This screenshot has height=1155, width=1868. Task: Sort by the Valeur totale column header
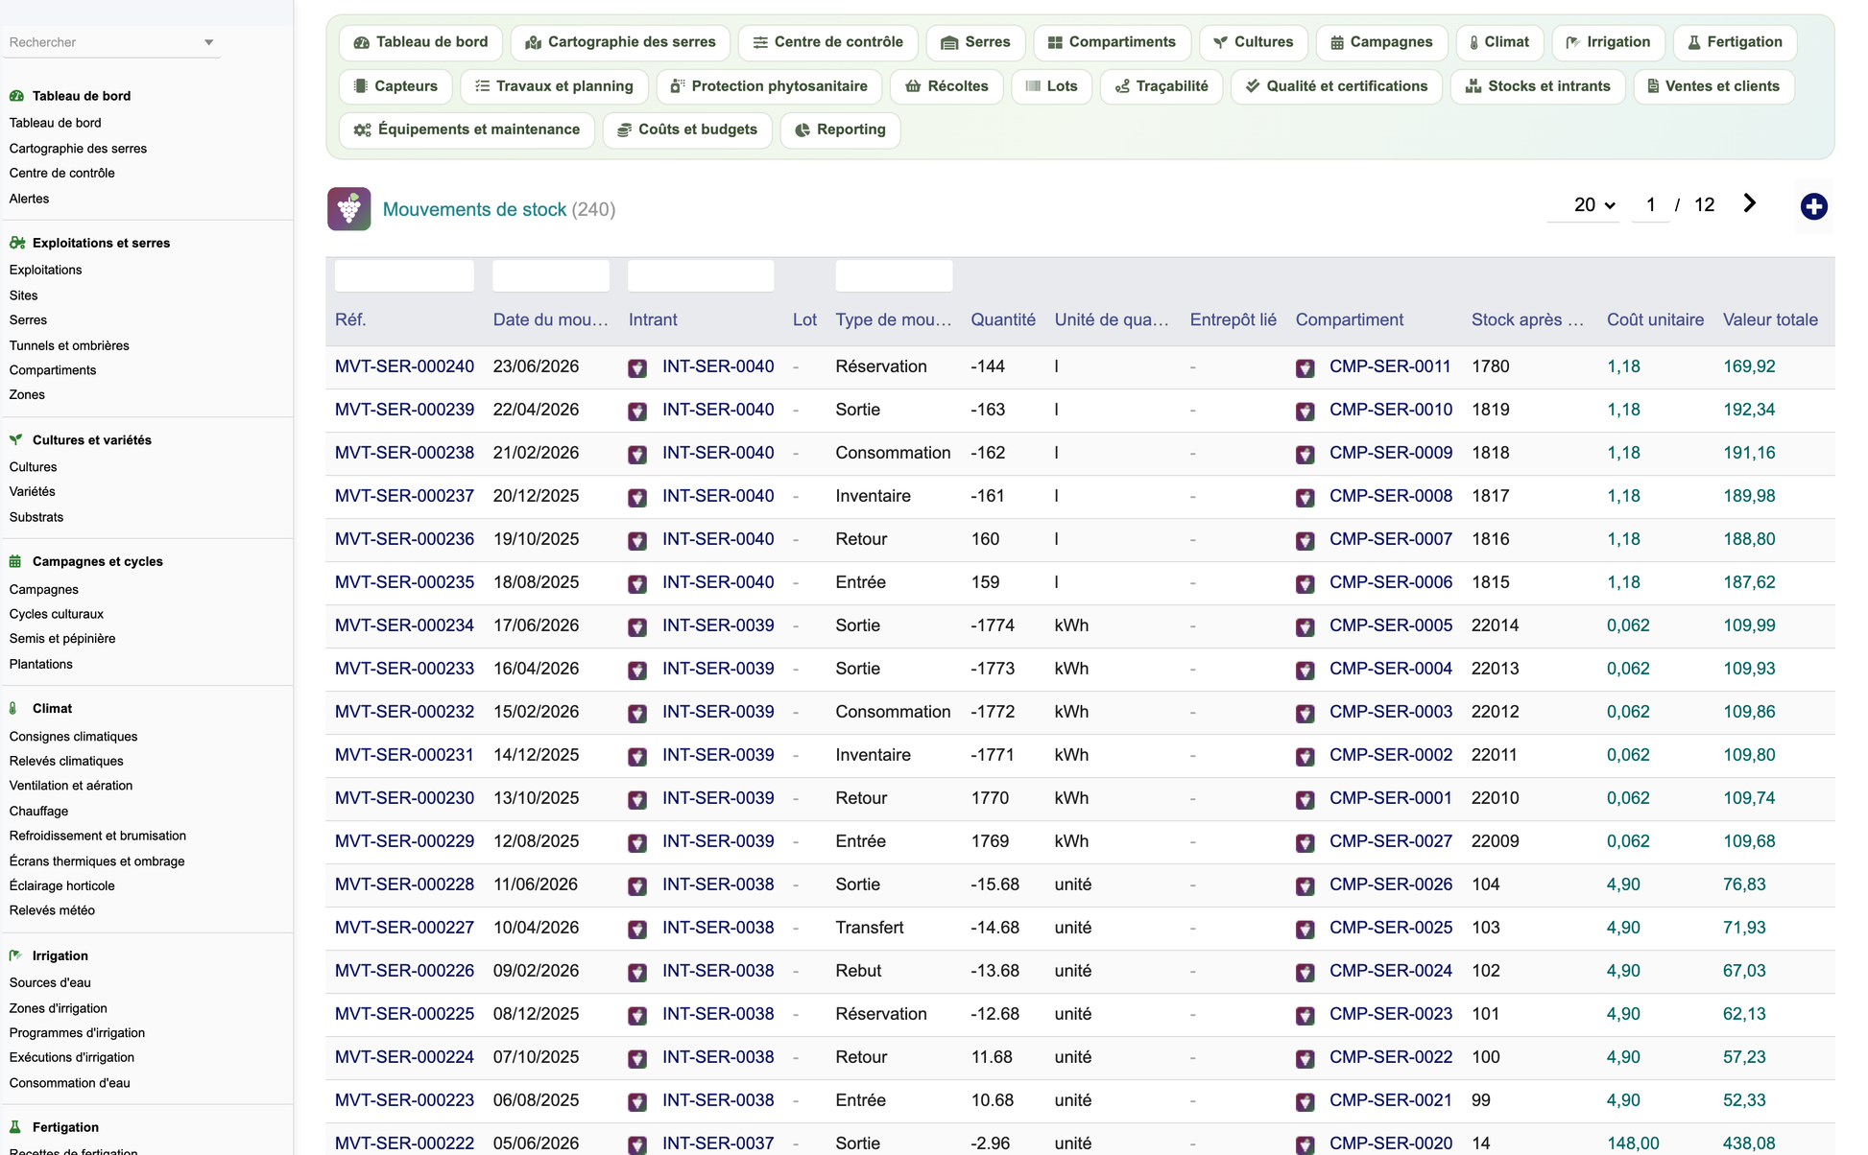click(1770, 319)
